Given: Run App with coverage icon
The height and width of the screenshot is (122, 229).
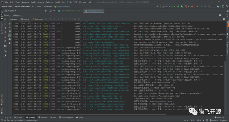Looking at the screenshot, I should click(182, 6).
